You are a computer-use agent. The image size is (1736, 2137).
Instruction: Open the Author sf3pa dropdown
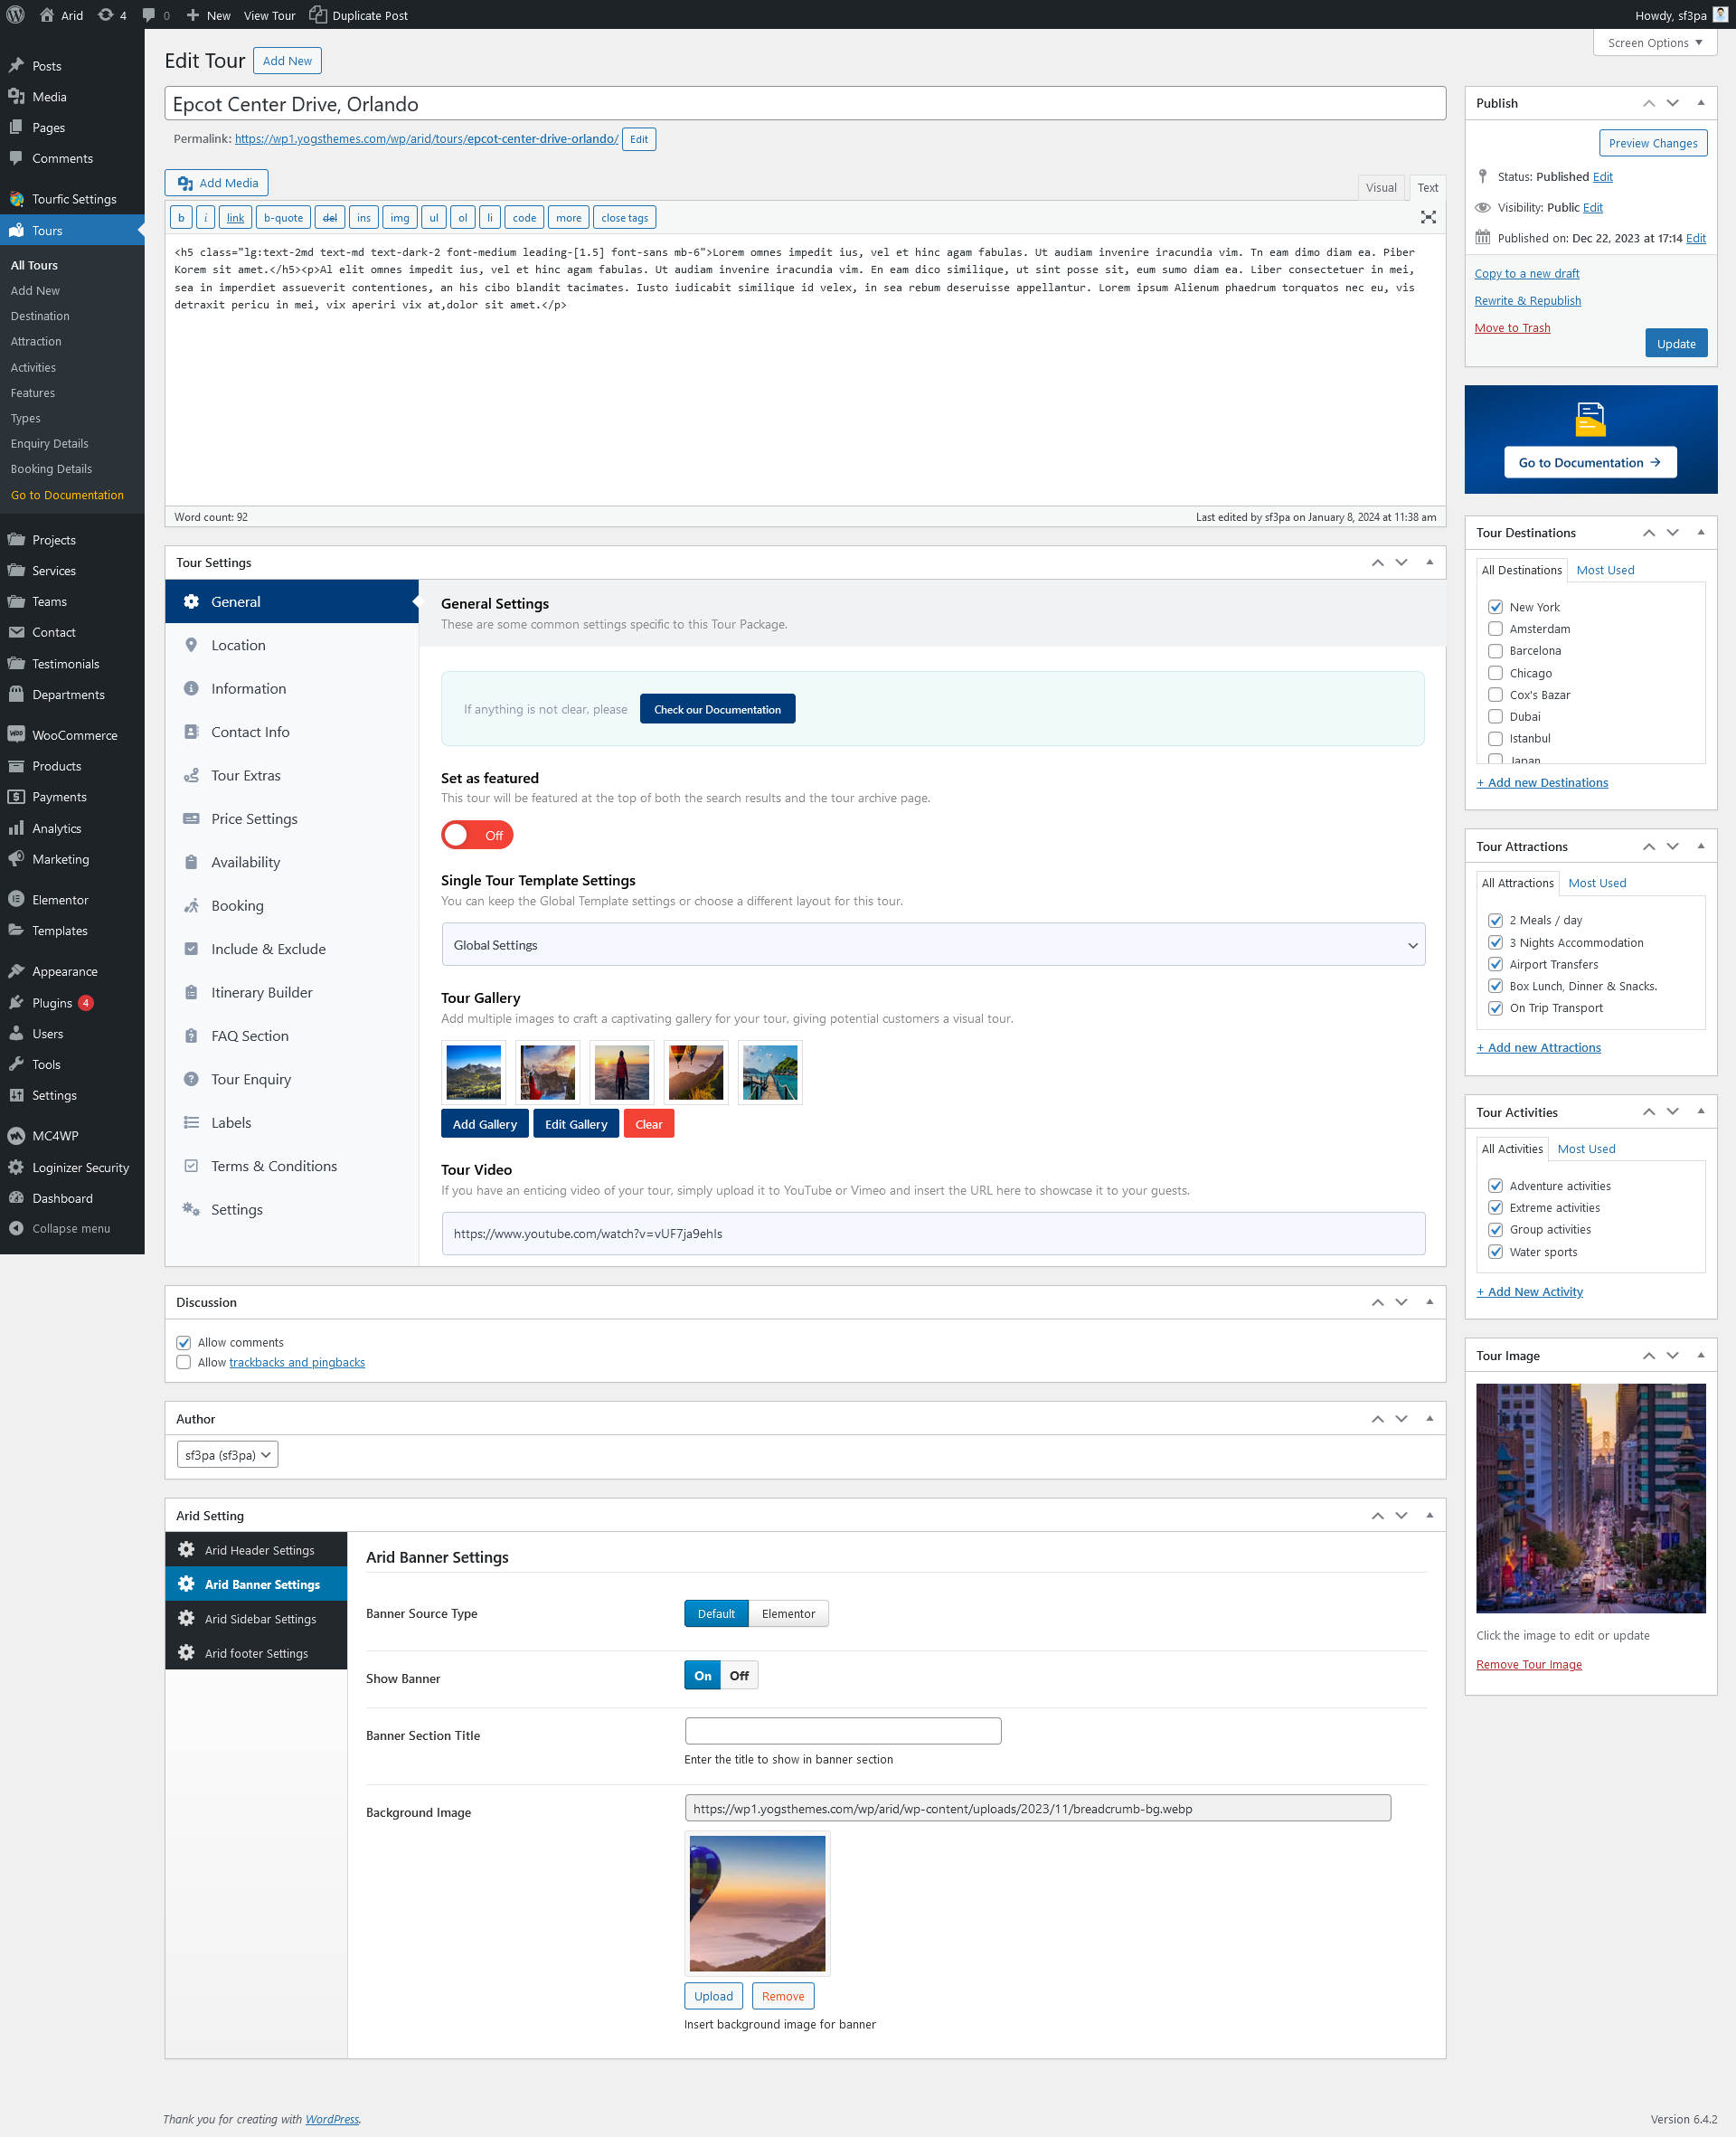pos(227,1455)
